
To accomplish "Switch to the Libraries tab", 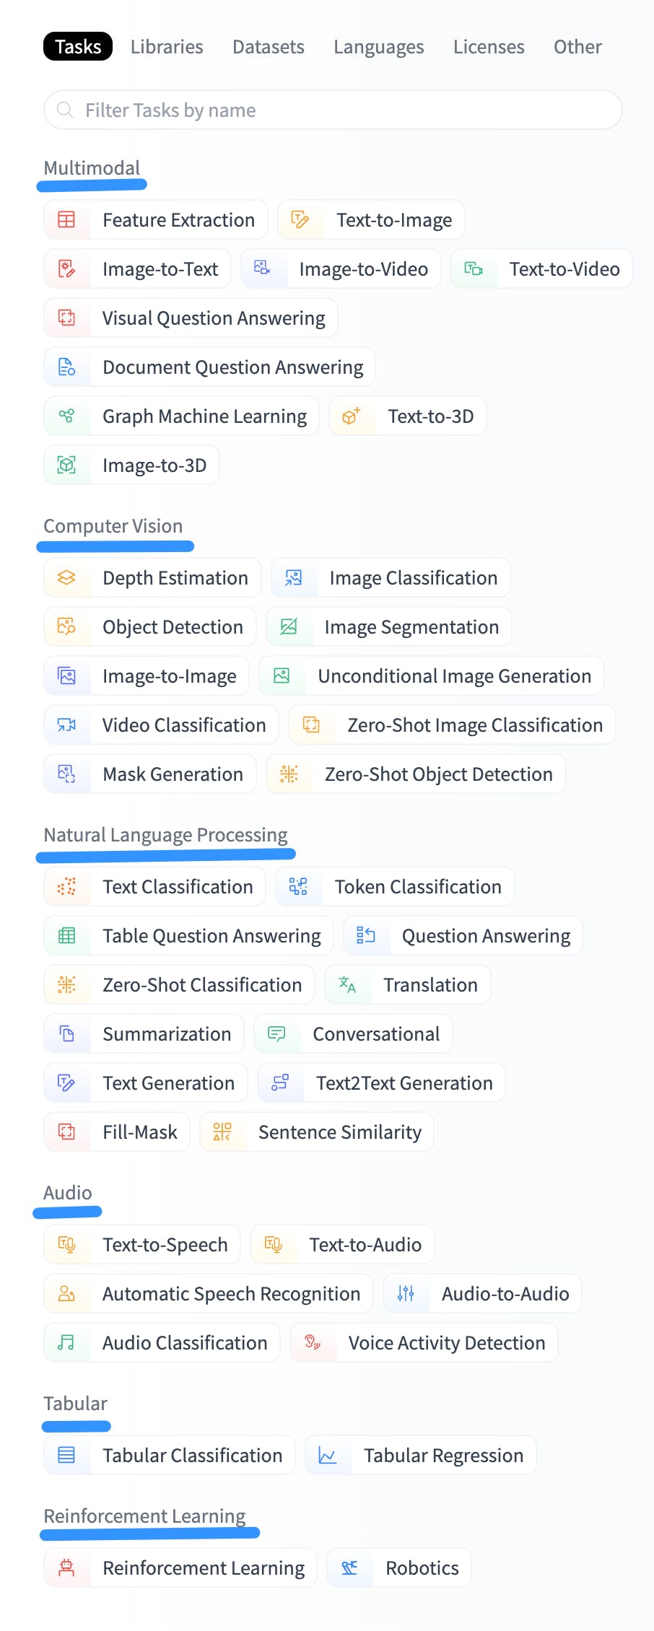I will (167, 47).
